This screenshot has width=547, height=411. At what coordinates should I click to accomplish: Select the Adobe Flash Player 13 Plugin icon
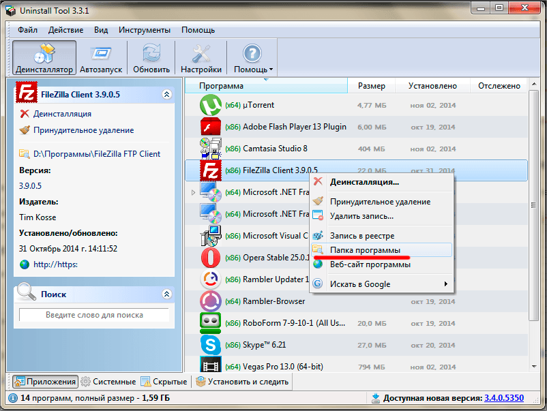tap(210, 127)
